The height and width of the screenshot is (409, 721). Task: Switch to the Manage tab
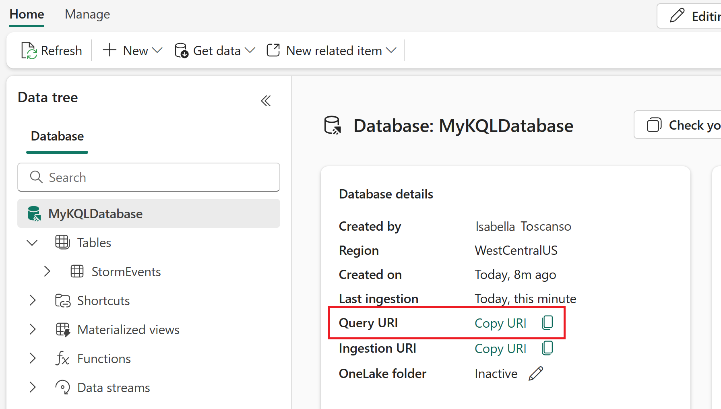(x=87, y=14)
